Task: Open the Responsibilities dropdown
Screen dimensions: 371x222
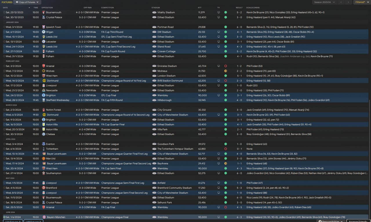Action: (x=330, y=221)
